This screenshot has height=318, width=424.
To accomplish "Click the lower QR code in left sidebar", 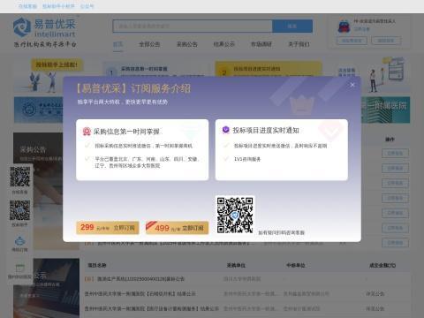I will [19, 210].
